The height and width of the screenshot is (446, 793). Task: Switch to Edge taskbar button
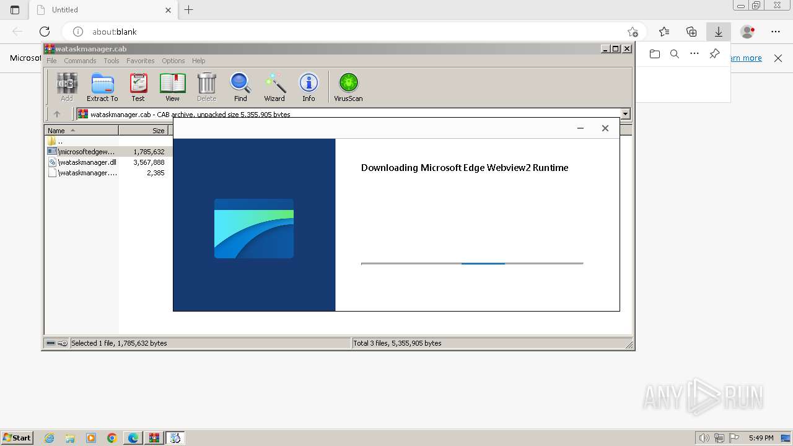click(133, 438)
